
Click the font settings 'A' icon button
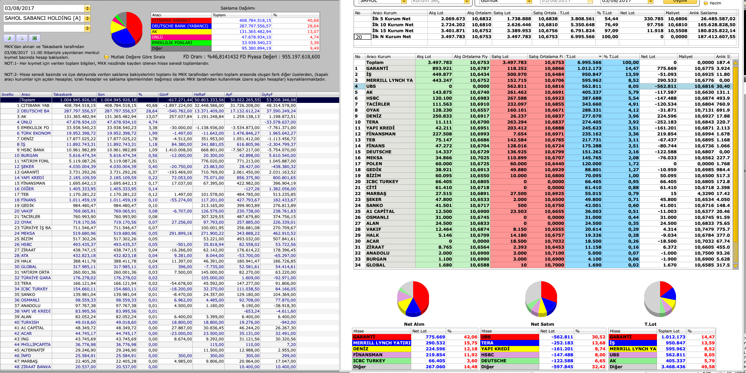pyautogui.click(x=9, y=38)
